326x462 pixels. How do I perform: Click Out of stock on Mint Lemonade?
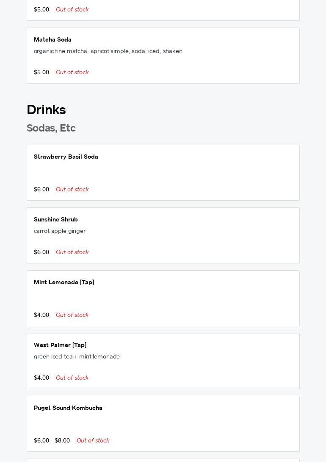tap(72, 315)
